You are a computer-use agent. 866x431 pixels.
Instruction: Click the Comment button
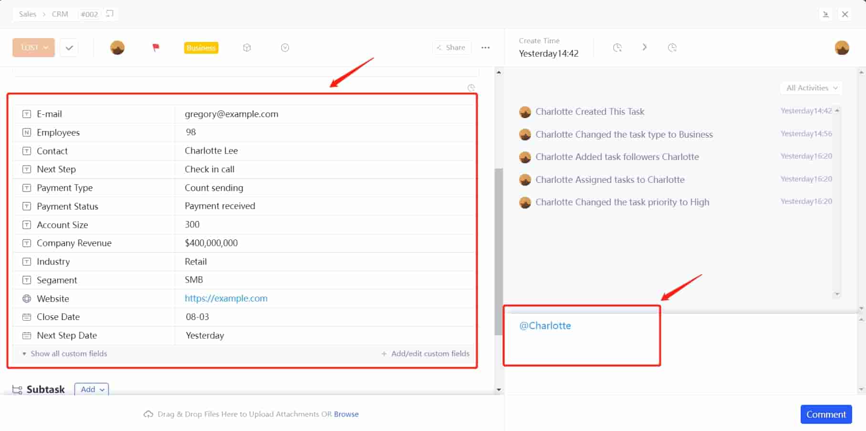[x=826, y=414]
